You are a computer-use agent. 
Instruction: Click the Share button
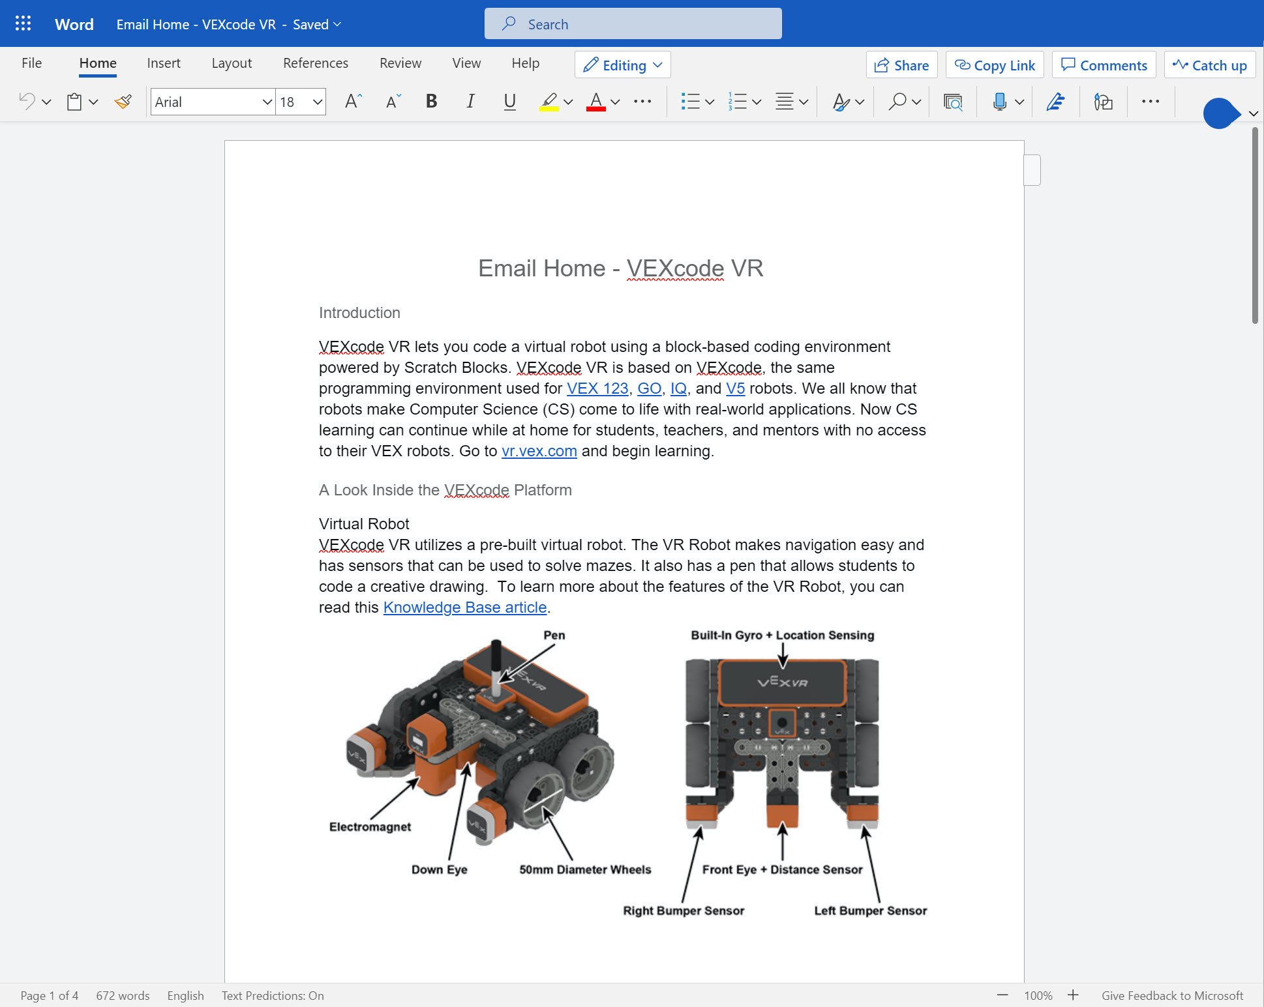coord(901,65)
